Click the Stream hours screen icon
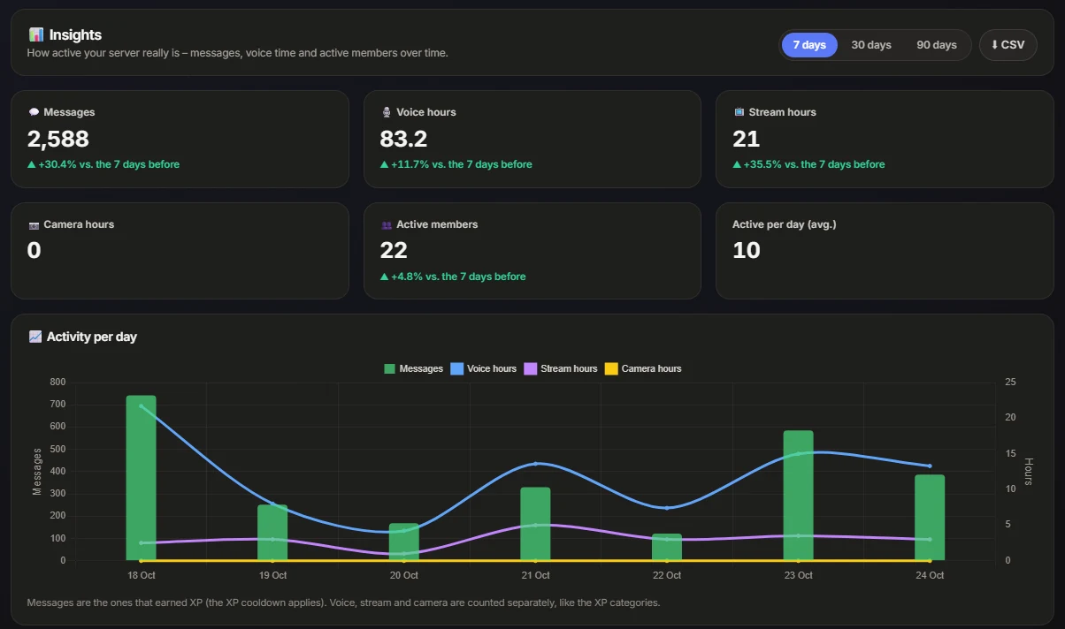Screen dimensions: 1065x629 739,112
